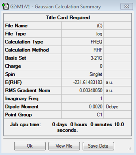Select the Title Card Required header

[68, 18]
